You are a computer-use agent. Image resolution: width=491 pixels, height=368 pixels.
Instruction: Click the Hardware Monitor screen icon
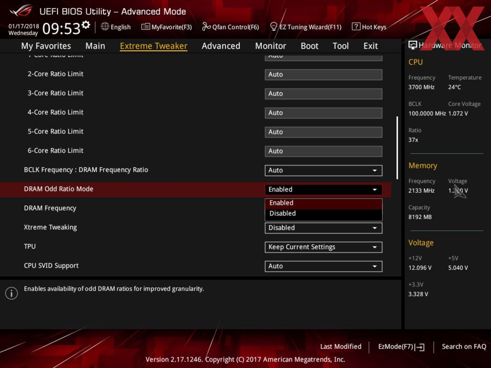coord(413,45)
